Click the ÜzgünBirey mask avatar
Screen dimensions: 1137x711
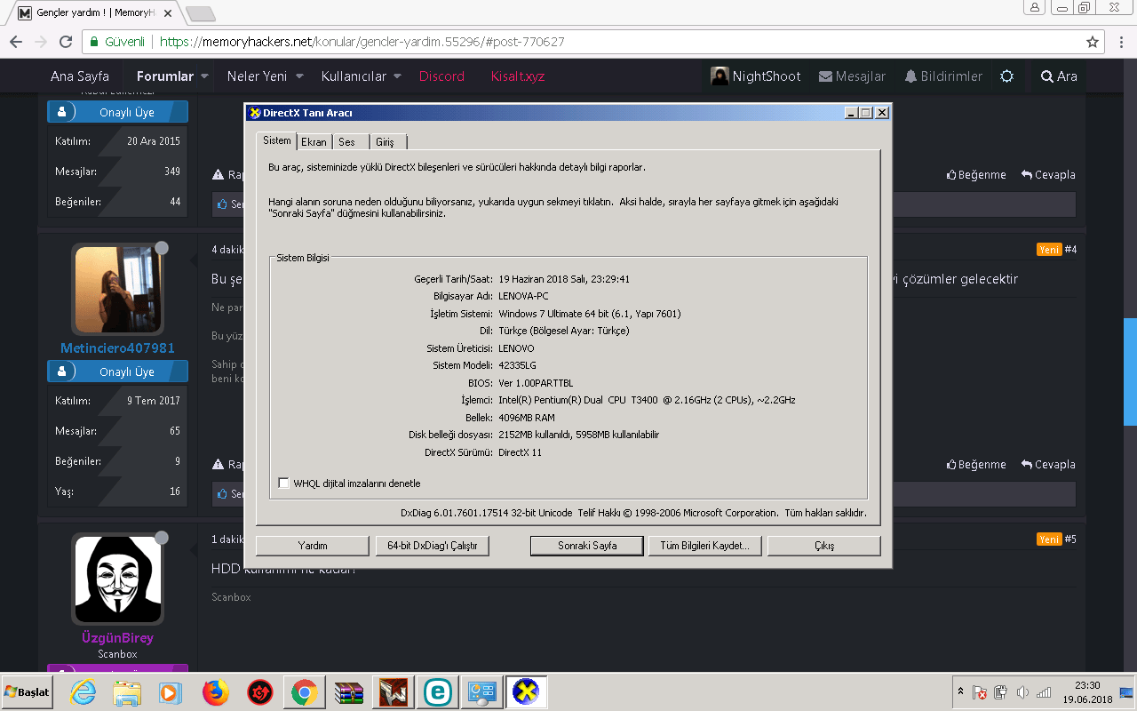point(118,579)
